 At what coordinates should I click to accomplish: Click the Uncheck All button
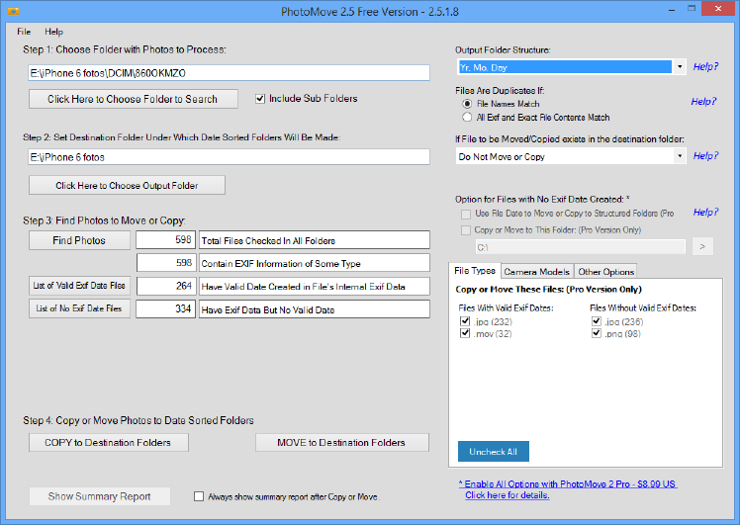pyautogui.click(x=494, y=452)
